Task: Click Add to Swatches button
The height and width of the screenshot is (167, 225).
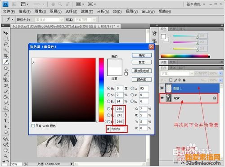Action: pos(142,71)
